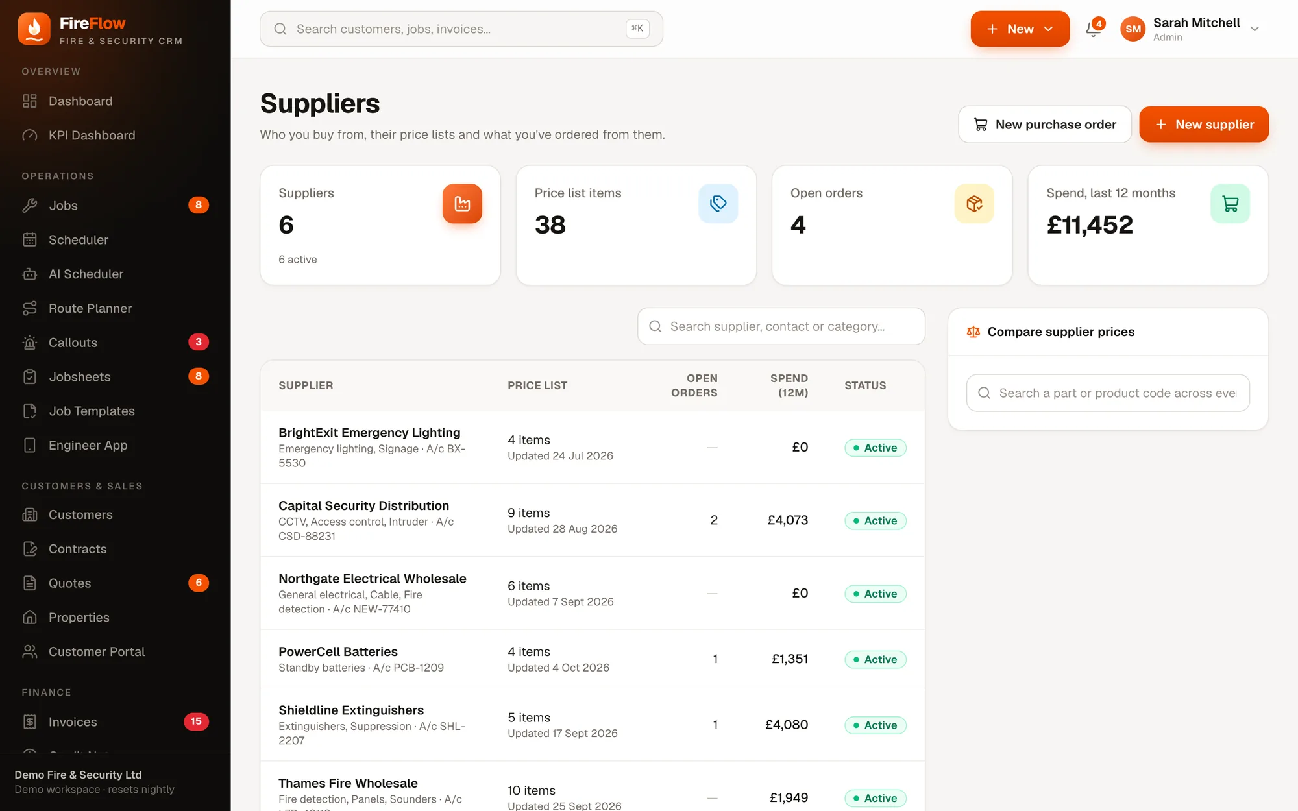Expand the New dropdown button

pyautogui.click(x=1020, y=29)
